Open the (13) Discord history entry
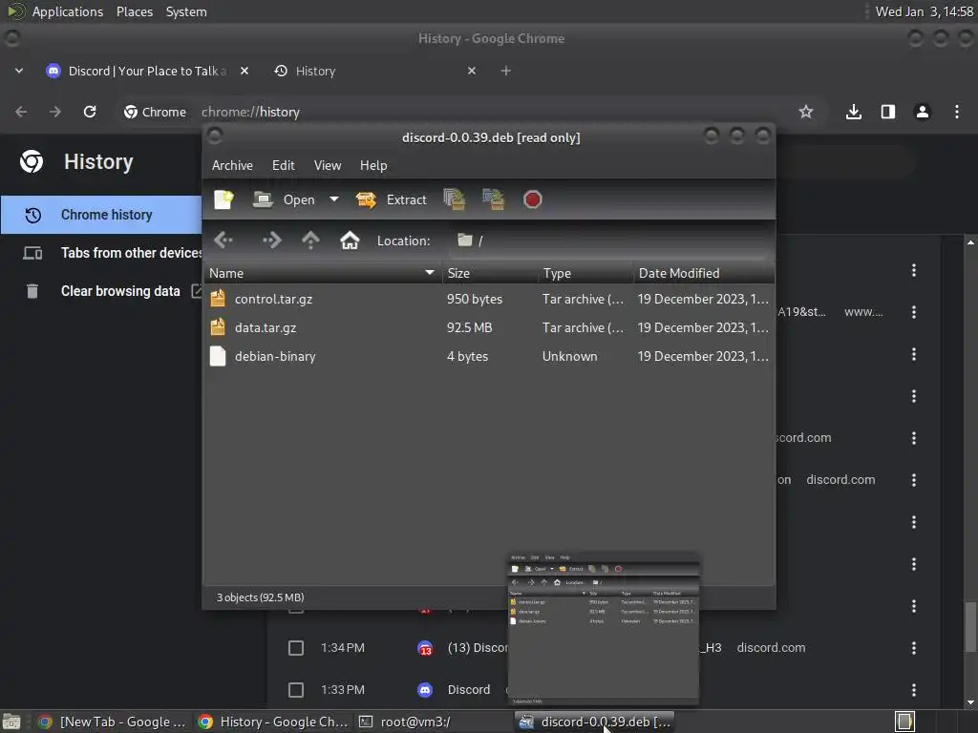The width and height of the screenshot is (978, 733). 478,648
